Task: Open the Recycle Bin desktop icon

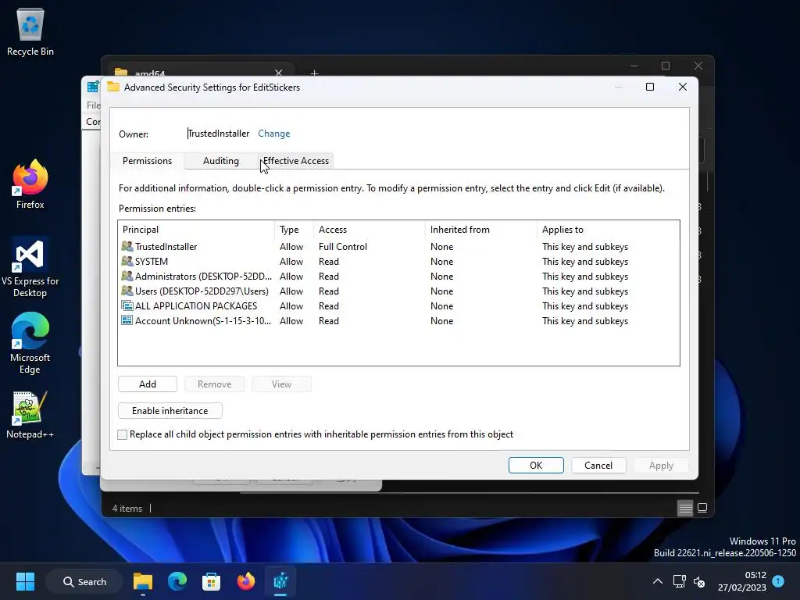Action: [x=30, y=31]
